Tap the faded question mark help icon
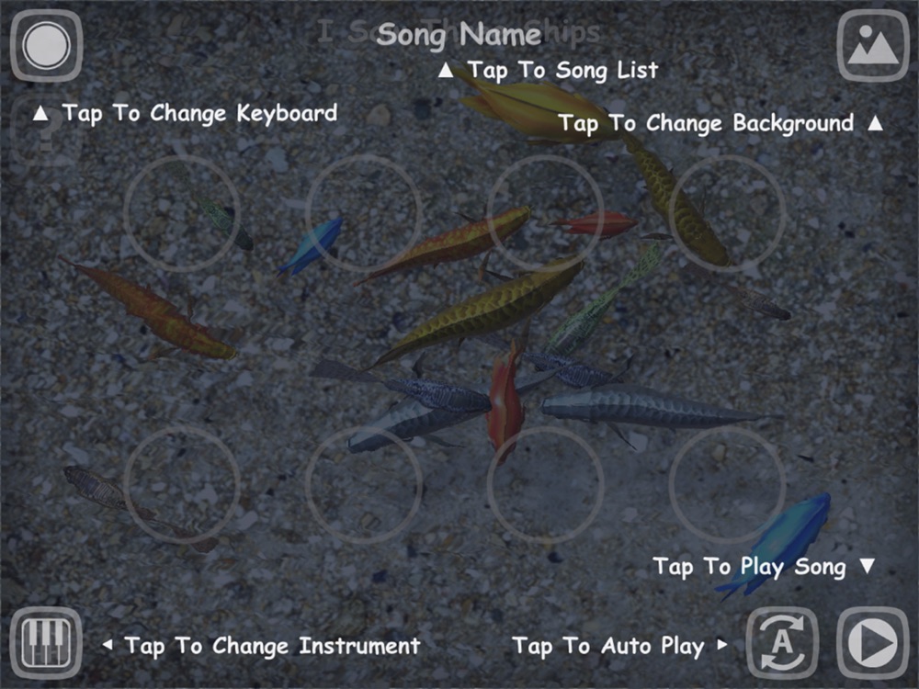The width and height of the screenshot is (919, 689). (46, 133)
